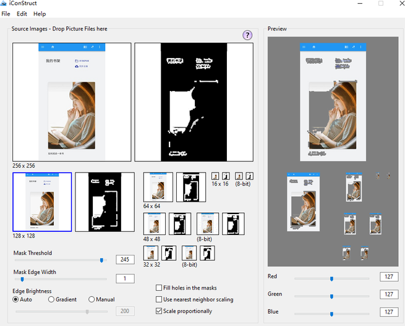This screenshot has width=405, height=326.
Task: Click the Mask Edge Width value field
Action: click(x=125, y=279)
